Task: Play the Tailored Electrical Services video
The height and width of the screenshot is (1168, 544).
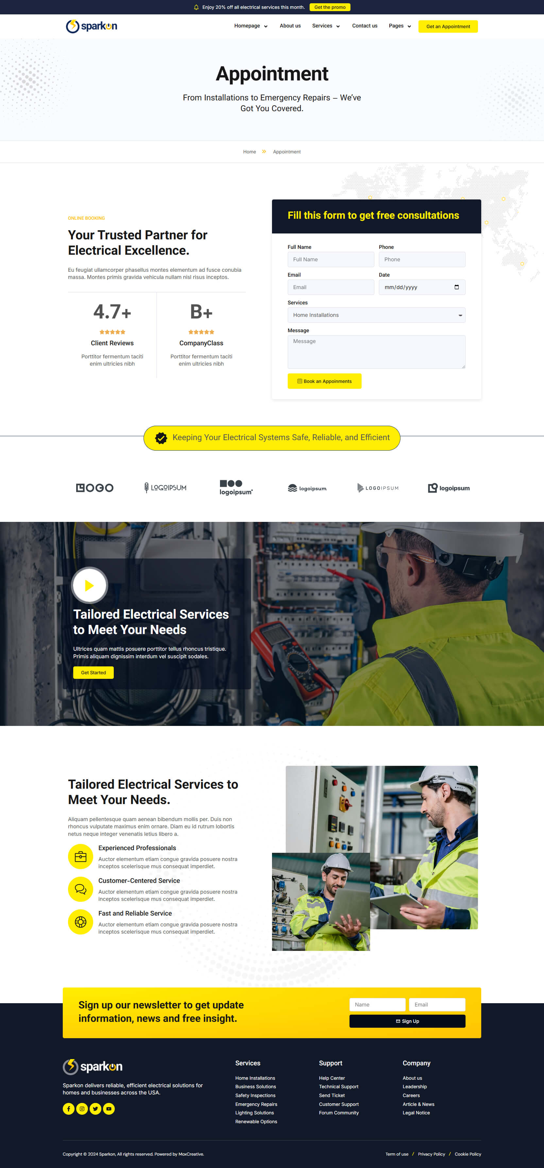Action: pos(89,585)
